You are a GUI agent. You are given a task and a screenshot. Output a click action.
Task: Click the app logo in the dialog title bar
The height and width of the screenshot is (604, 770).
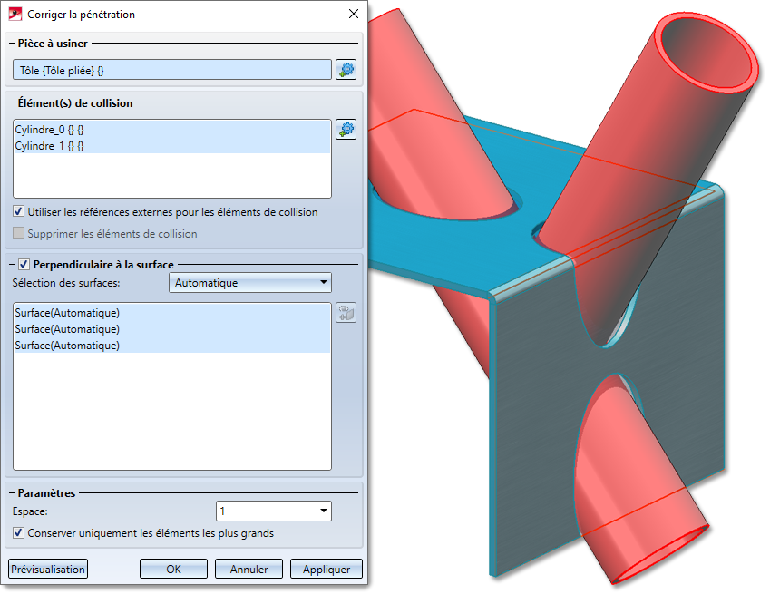(15, 15)
